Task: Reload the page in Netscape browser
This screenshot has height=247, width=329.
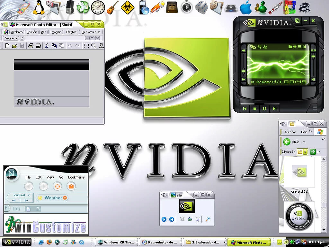Action: point(57,186)
